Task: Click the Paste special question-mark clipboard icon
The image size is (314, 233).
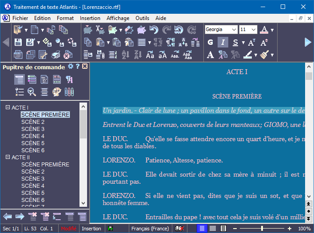Action: click(129, 42)
